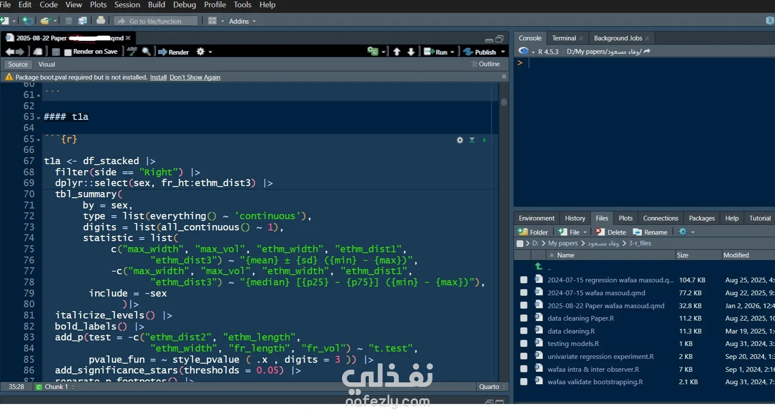Screen dimensions: 775x410
Task: Click the Install link for boot.pval
Action: (x=158, y=77)
